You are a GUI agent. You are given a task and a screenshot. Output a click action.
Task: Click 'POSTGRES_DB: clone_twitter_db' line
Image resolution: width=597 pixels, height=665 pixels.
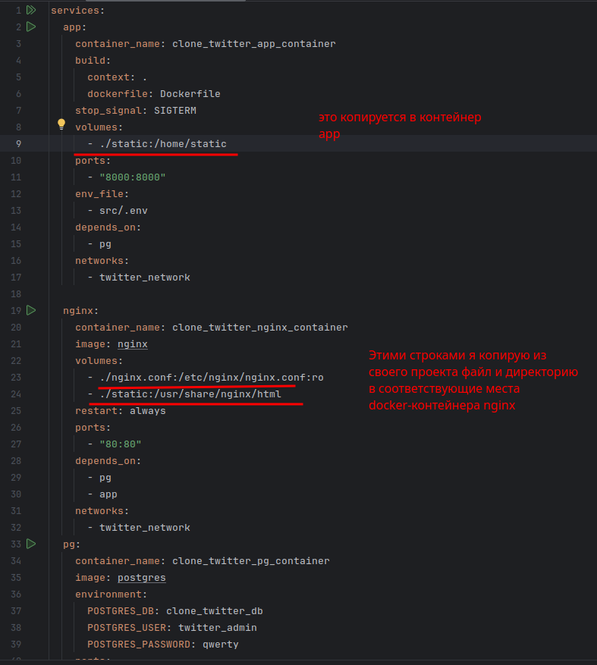[x=174, y=610]
